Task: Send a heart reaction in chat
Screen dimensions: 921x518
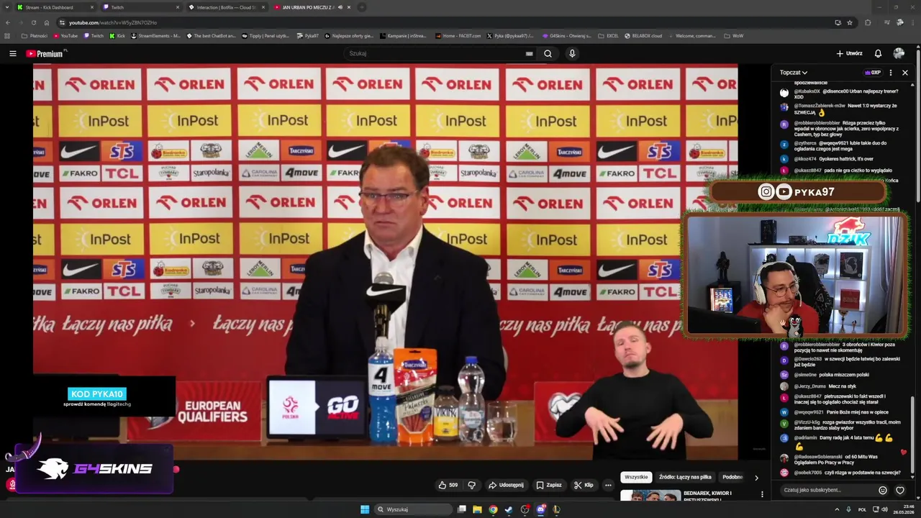Action: 900,490
